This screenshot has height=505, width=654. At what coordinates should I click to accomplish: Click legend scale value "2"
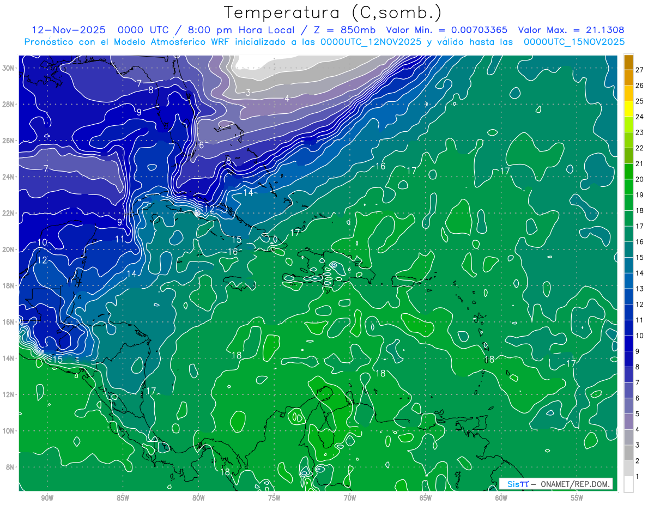click(x=638, y=461)
